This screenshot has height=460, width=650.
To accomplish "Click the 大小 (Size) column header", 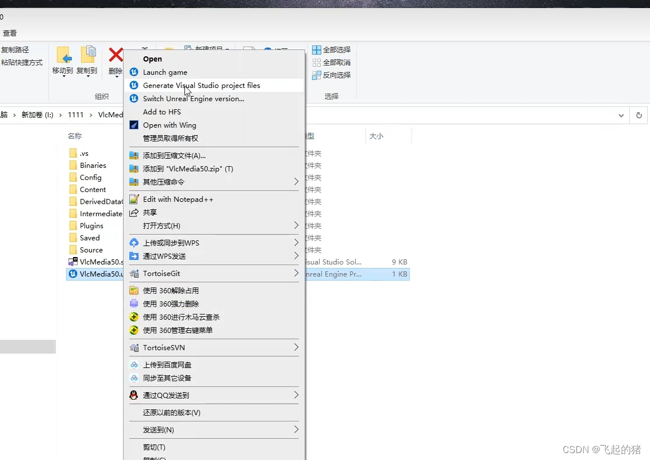I will (376, 136).
